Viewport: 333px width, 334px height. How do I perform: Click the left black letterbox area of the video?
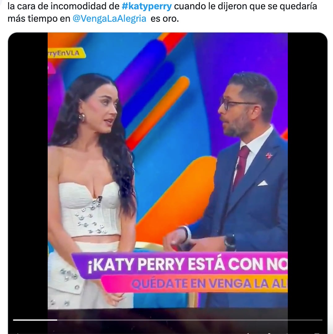pyautogui.click(x=28, y=170)
